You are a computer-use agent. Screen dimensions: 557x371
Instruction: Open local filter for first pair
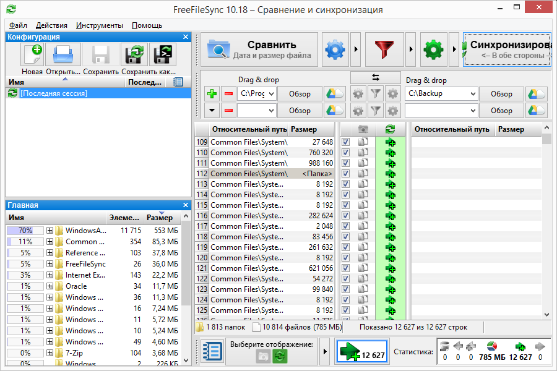pos(376,94)
